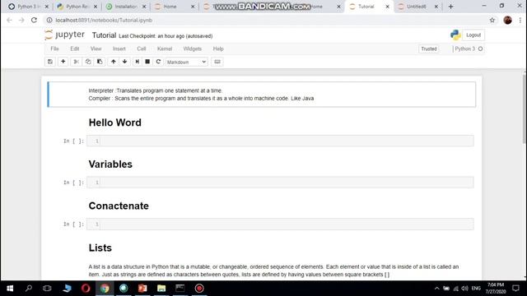
Task: Click the code cell under Variables
Action: click(280, 183)
